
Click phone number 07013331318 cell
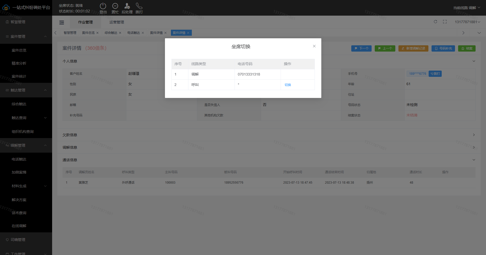(x=257, y=74)
